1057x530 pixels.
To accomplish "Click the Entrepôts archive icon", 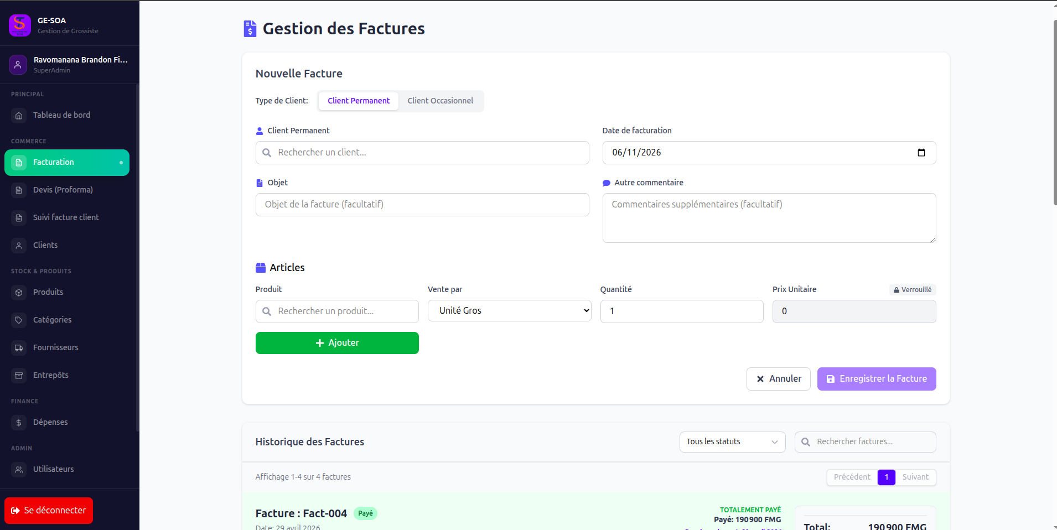I will (x=19, y=376).
